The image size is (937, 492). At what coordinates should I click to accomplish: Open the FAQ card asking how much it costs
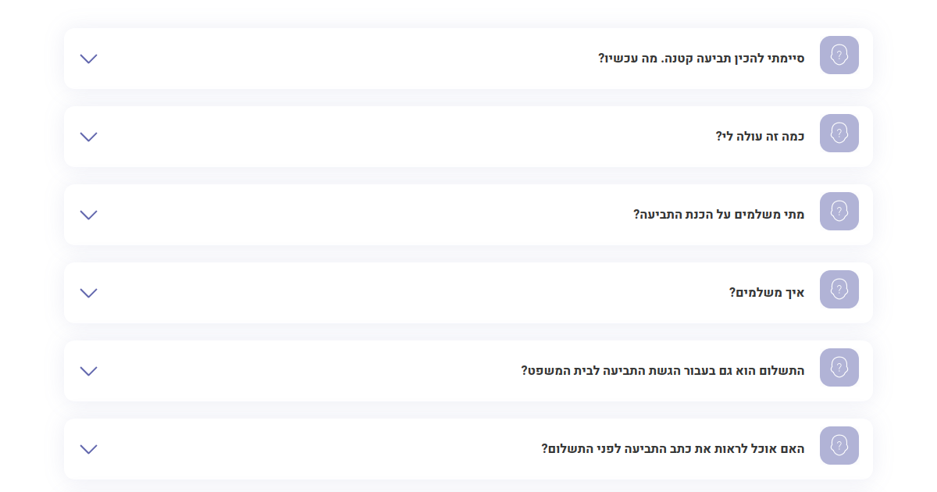468,137
